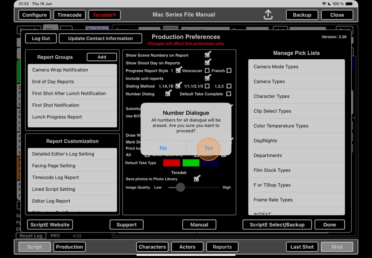
Task: Open Clip Select Types pick list
Action: tap(297, 111)
